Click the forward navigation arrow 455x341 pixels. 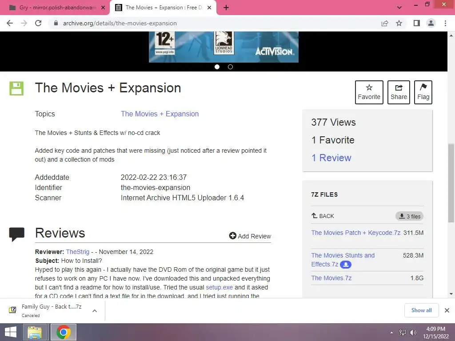point(24,23)
